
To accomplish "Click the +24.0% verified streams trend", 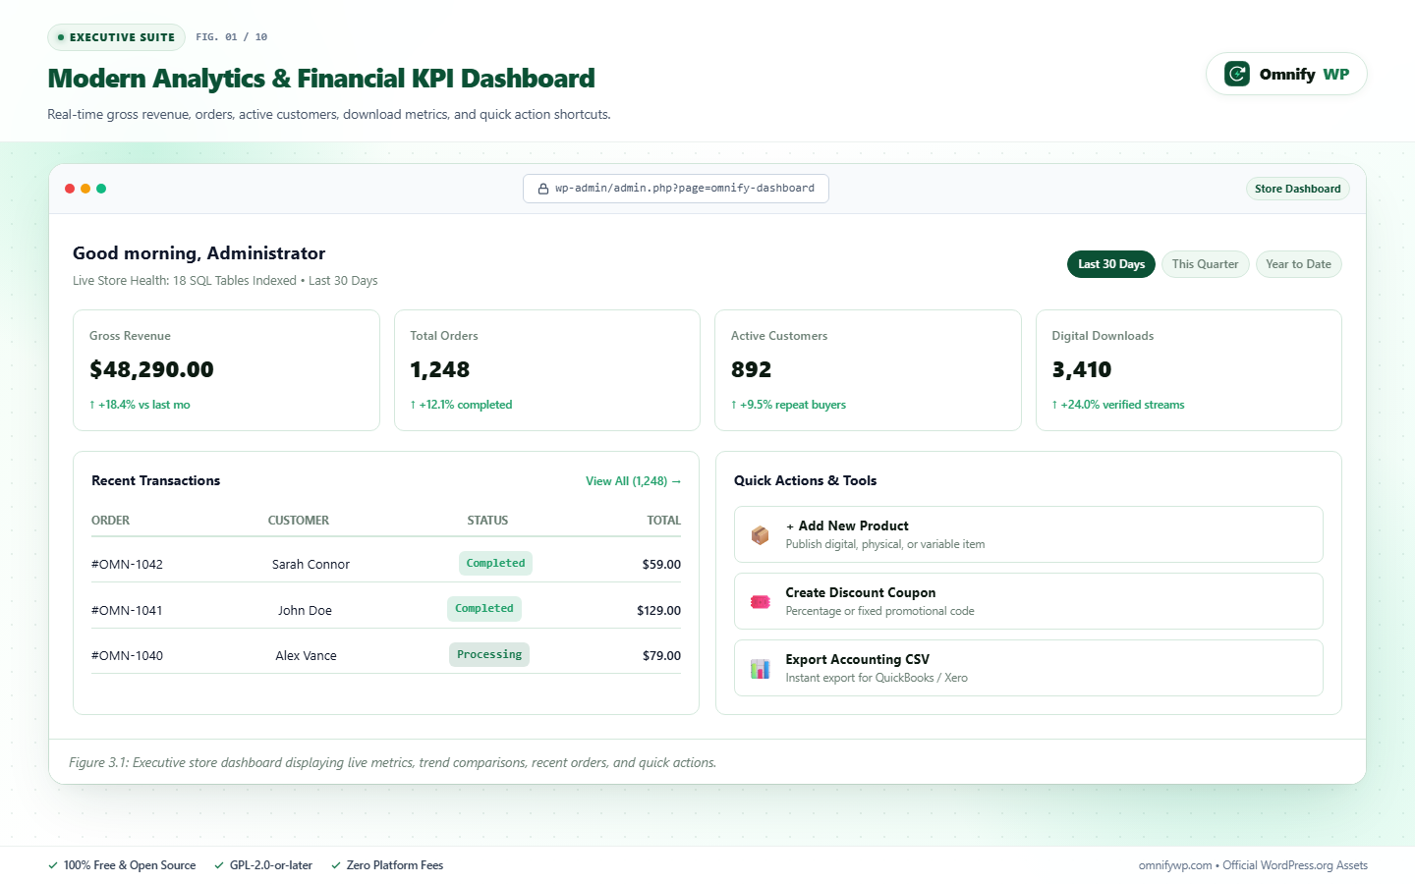I will (x=1118, y=405).
